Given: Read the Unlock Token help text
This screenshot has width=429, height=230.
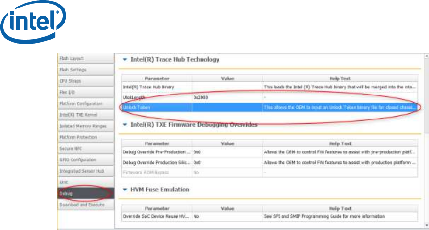Looking at the screenshot, I should coord(340,107).
